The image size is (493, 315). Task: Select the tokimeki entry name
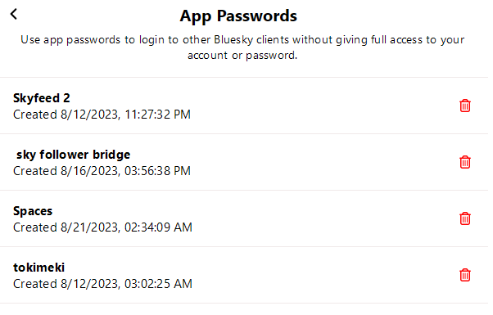pyautogui.click(x=39, y=268)
